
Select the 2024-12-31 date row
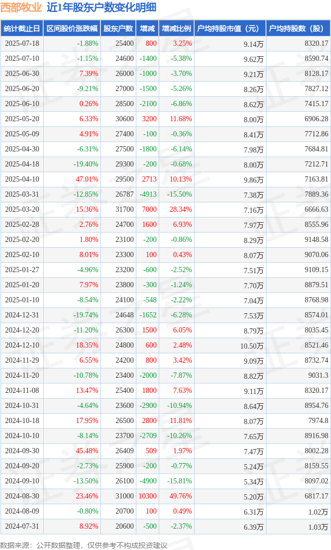coord(166,315)
